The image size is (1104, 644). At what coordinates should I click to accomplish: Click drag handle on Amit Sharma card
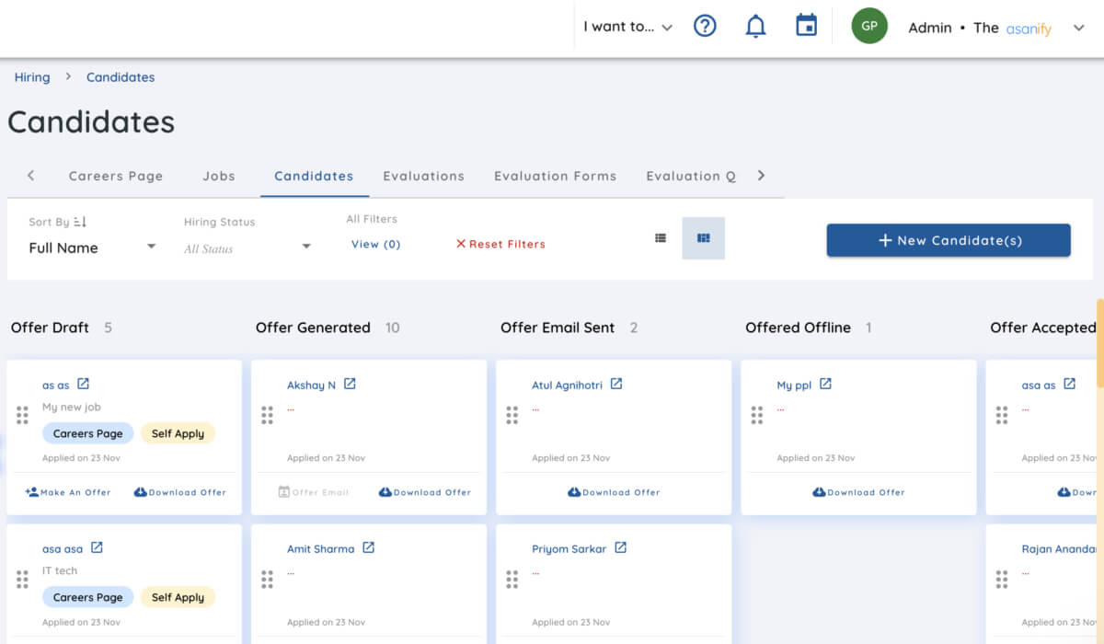pos(267,579)
